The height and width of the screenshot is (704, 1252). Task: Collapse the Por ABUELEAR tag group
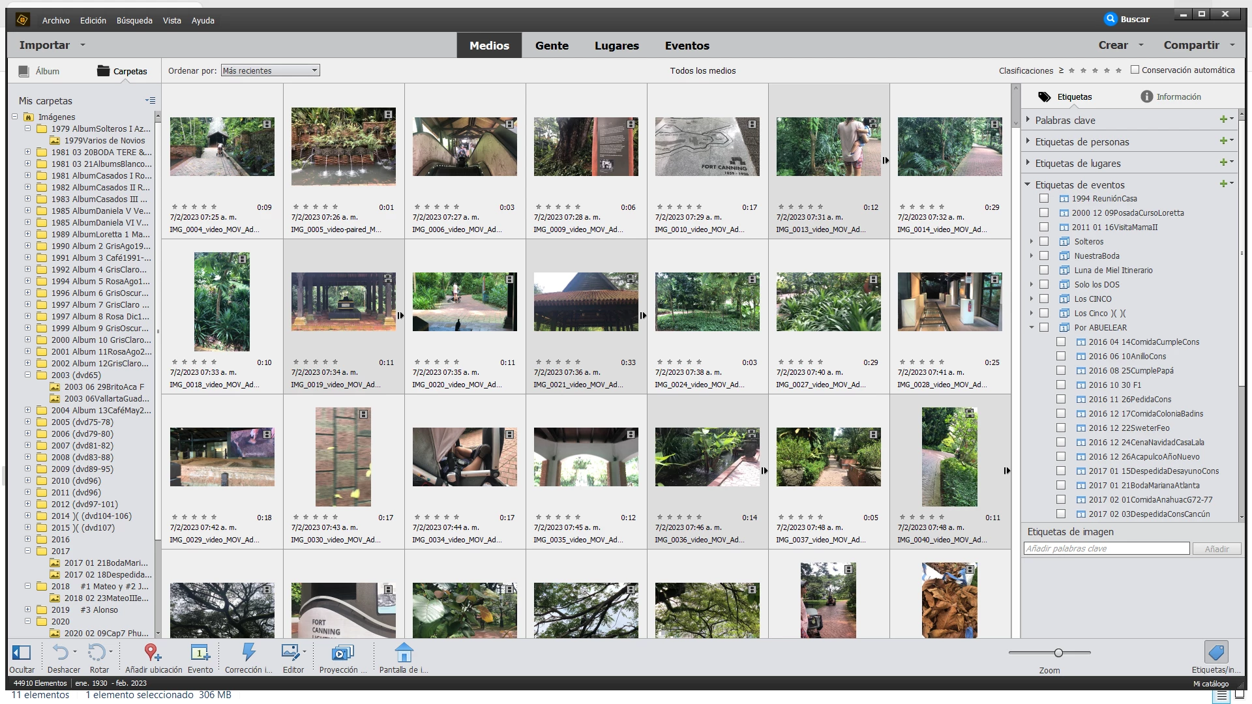click(x=1032, y=328)
